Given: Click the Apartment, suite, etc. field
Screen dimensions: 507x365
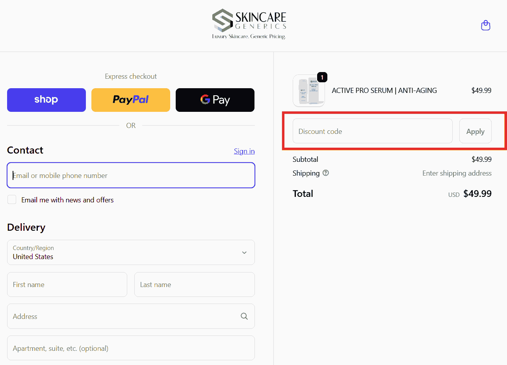Looking at the screenshot, I should (x=131, y=348).
